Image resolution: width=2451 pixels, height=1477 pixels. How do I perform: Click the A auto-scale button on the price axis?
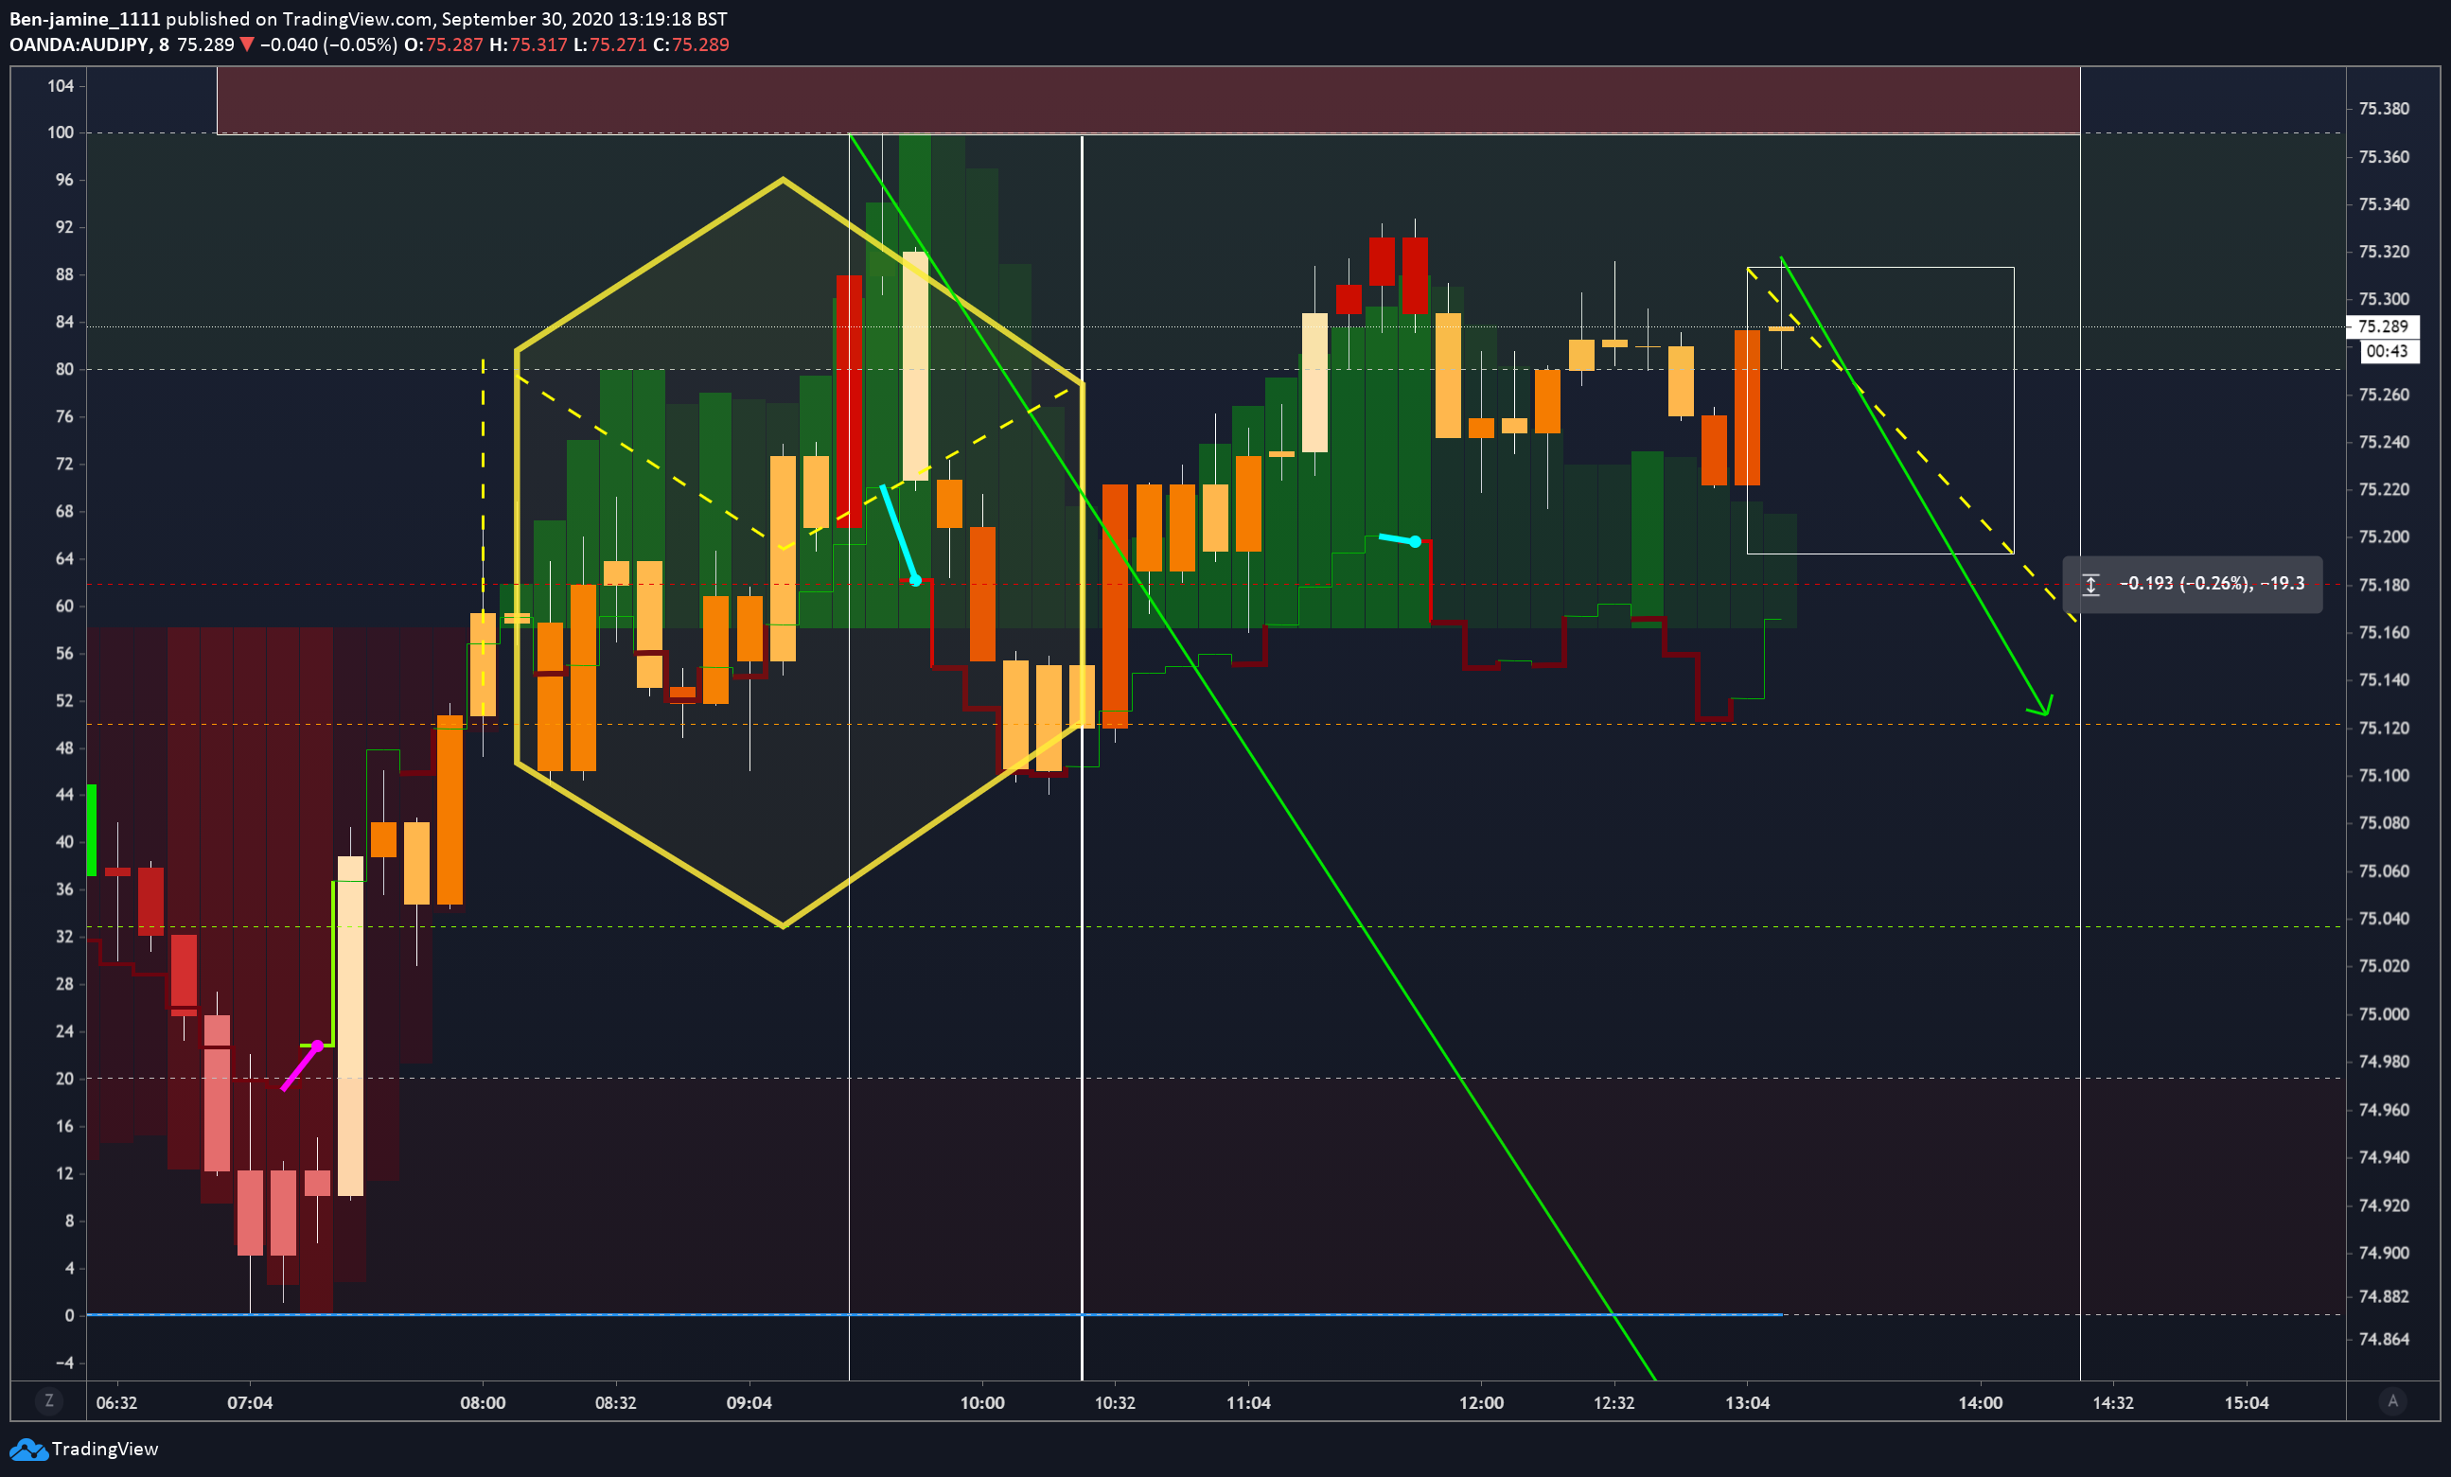[x=2392, y=1401]
